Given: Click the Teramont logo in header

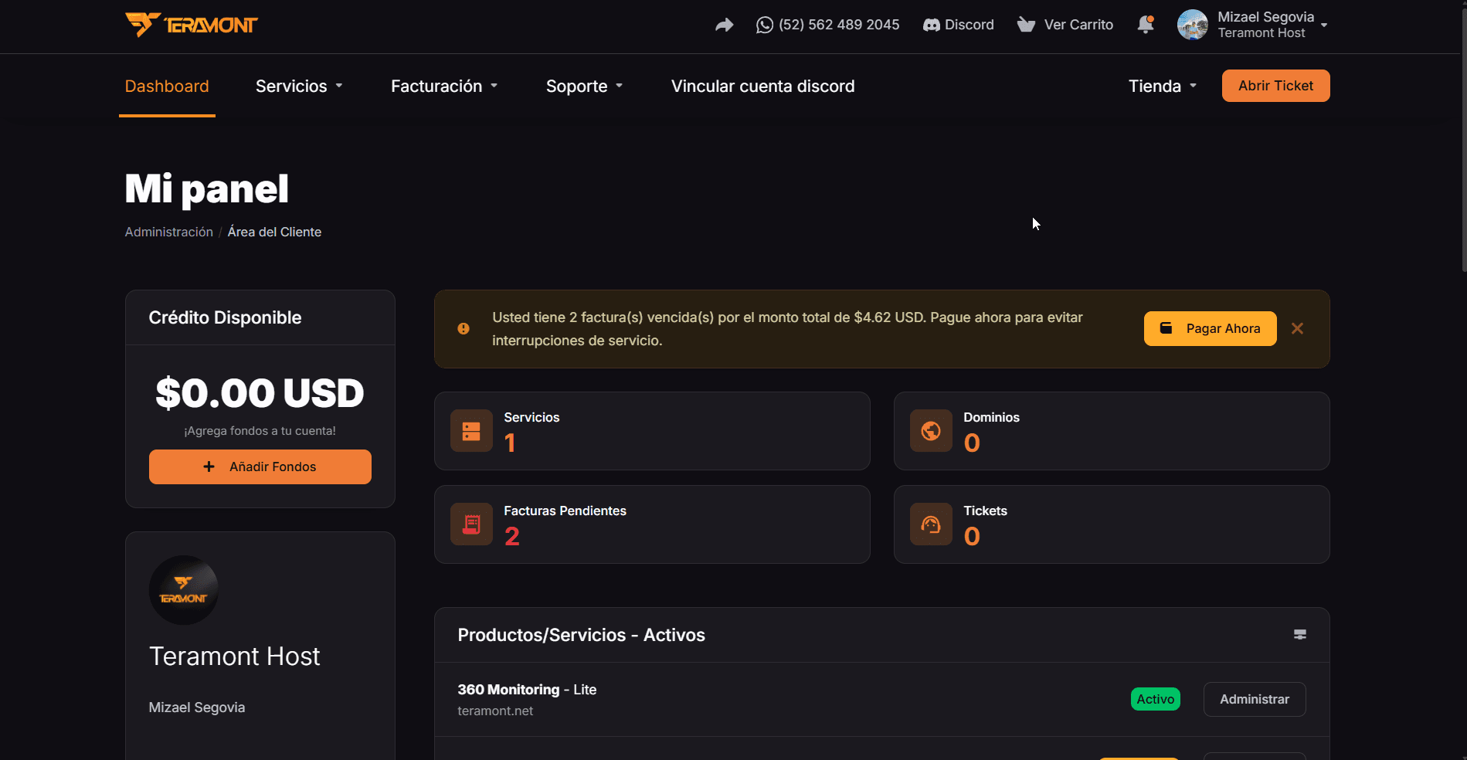Looking at the screenshot, I should (x=191, y=25).
